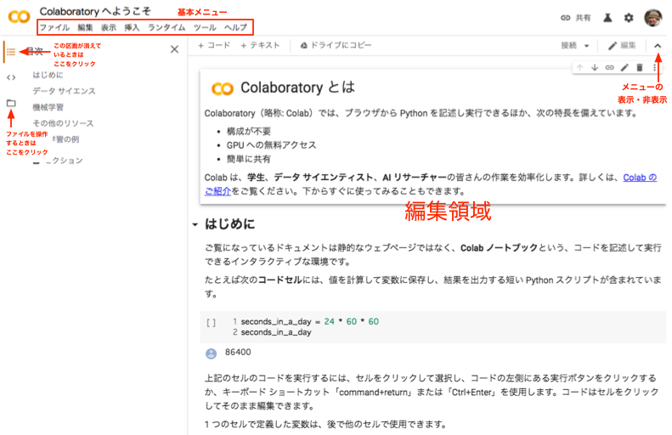Copy cell link using the chain icon
The height and width of the screenshot is (435, 672).
point(609,67)
